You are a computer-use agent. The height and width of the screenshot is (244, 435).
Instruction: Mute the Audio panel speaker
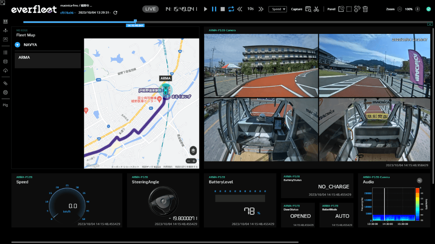tap(419, 180)
